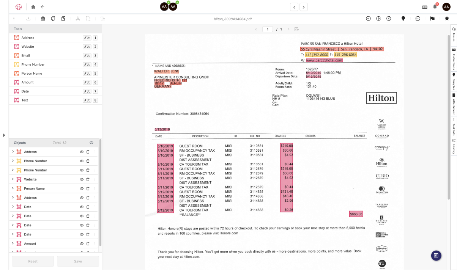This screenshot has height=270, width=457.
Task: Expand the Website object row
Action: (13, 179)
